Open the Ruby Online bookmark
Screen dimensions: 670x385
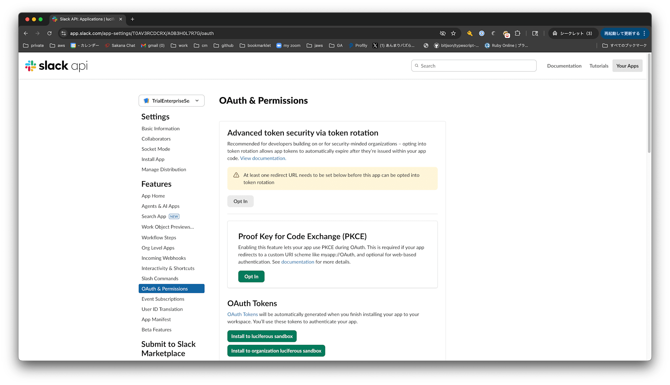point(506,46)
